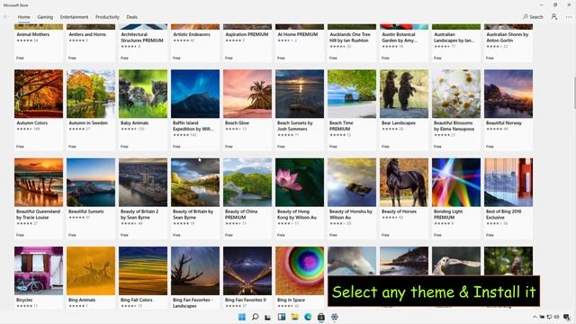Open the notification center icon in system tray
Viewport: 576px width, 324px height.
click(566, 317)
